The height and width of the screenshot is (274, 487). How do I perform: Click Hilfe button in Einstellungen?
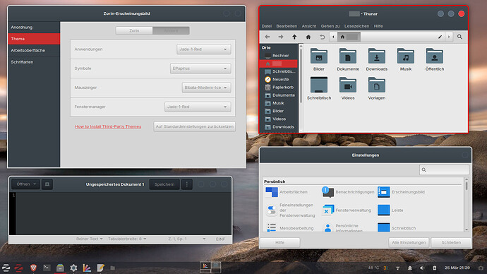tap(279, 242)
